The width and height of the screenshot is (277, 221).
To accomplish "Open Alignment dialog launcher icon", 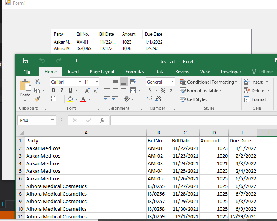I will 141,108.
